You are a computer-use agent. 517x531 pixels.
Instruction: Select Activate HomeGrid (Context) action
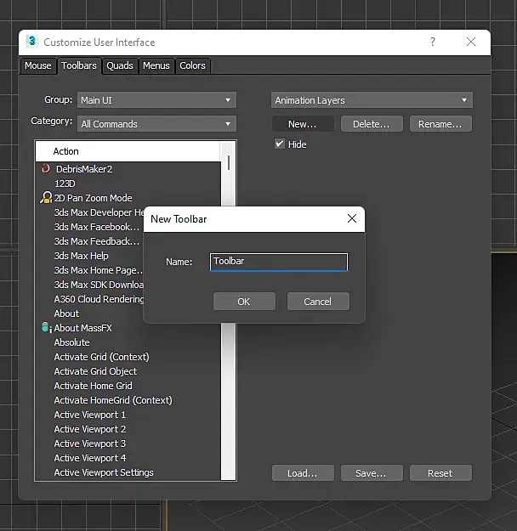pyautogui.click(x=113, y=400)
